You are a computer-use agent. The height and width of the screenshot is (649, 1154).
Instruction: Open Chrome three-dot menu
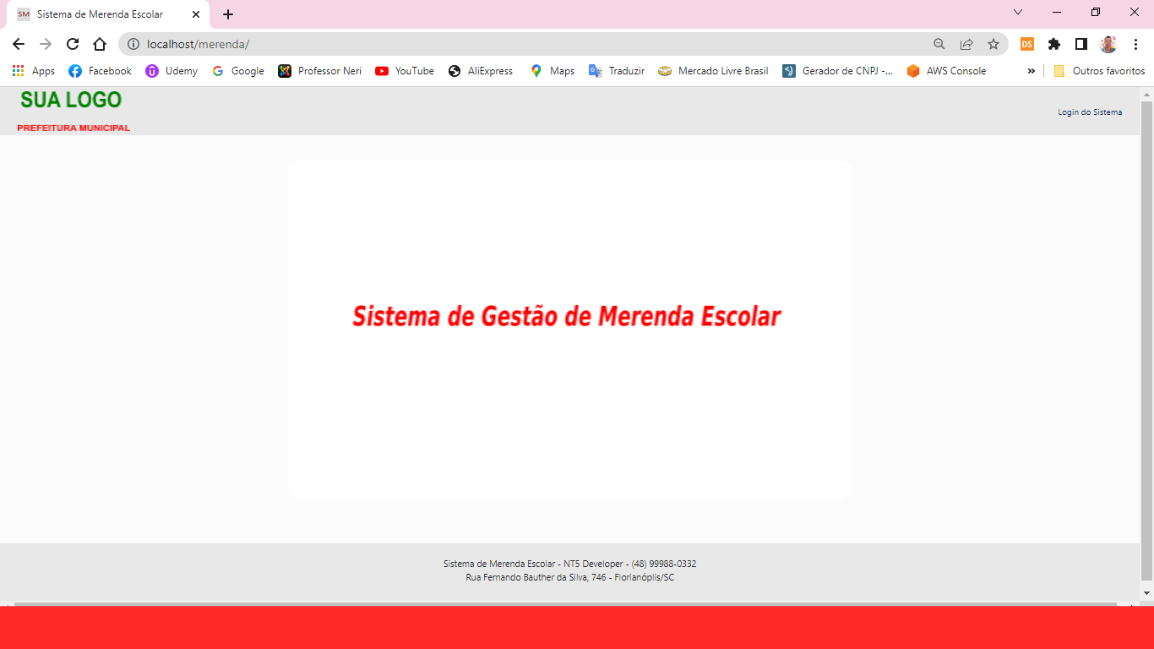[x=1135, y=44]
